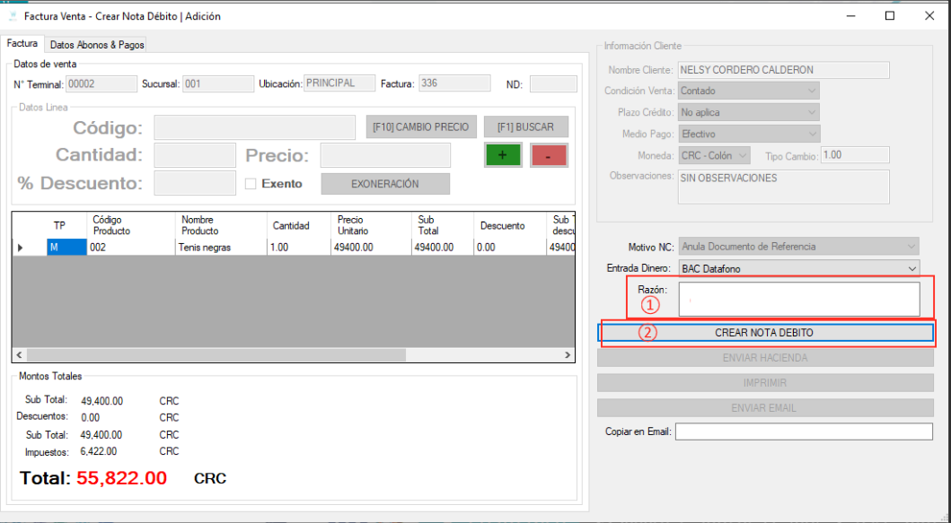Image resolution: width=951 pixels, height=523 pixels.
Task: Select the Descuento cell '0.00'
Action: (x=509, y=248)
